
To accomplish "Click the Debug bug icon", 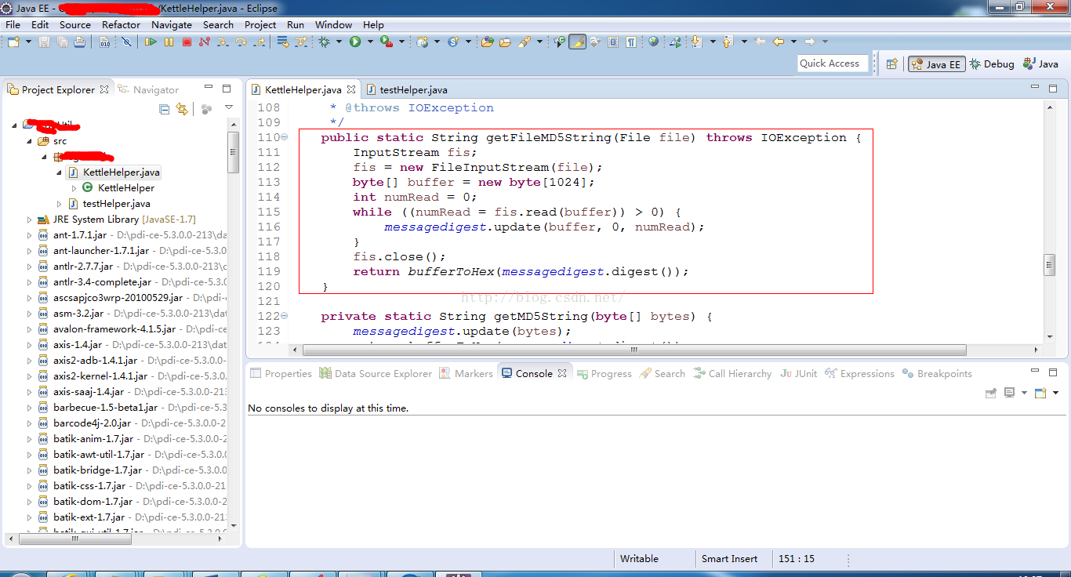I will click(x=325, y=42).
